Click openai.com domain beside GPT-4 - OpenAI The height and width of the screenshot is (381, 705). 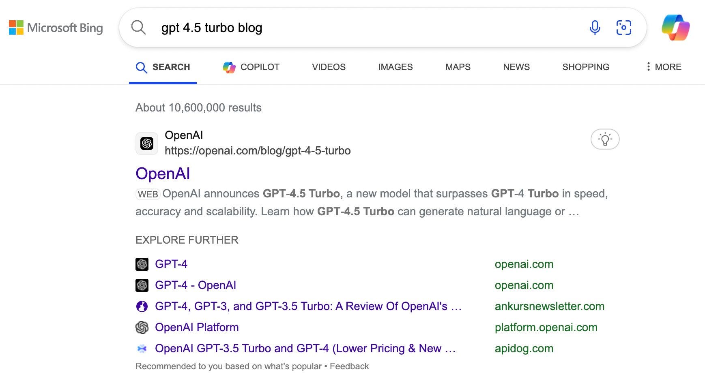pyautogui.click(x=524, y=285)
